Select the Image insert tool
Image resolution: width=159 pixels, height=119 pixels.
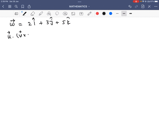pos(73,14)
